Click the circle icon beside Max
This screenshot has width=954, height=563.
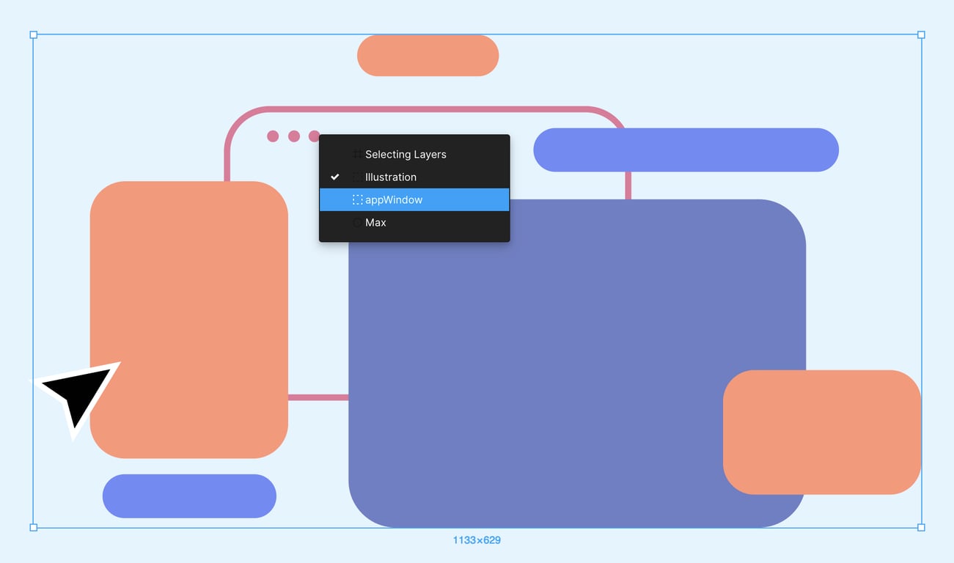coord(357,222)
